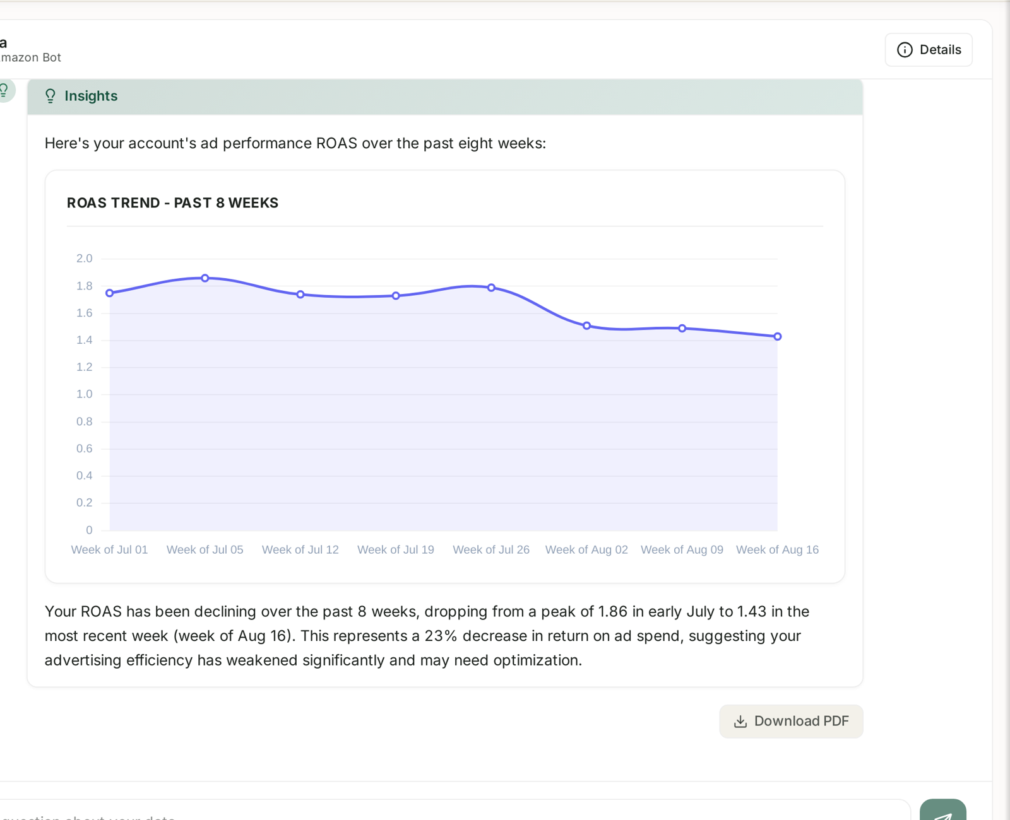The height and width of the screenshot is (820, 1010).
Task: Click the bot avatar lightbulb icon
Action: point(4,90)
